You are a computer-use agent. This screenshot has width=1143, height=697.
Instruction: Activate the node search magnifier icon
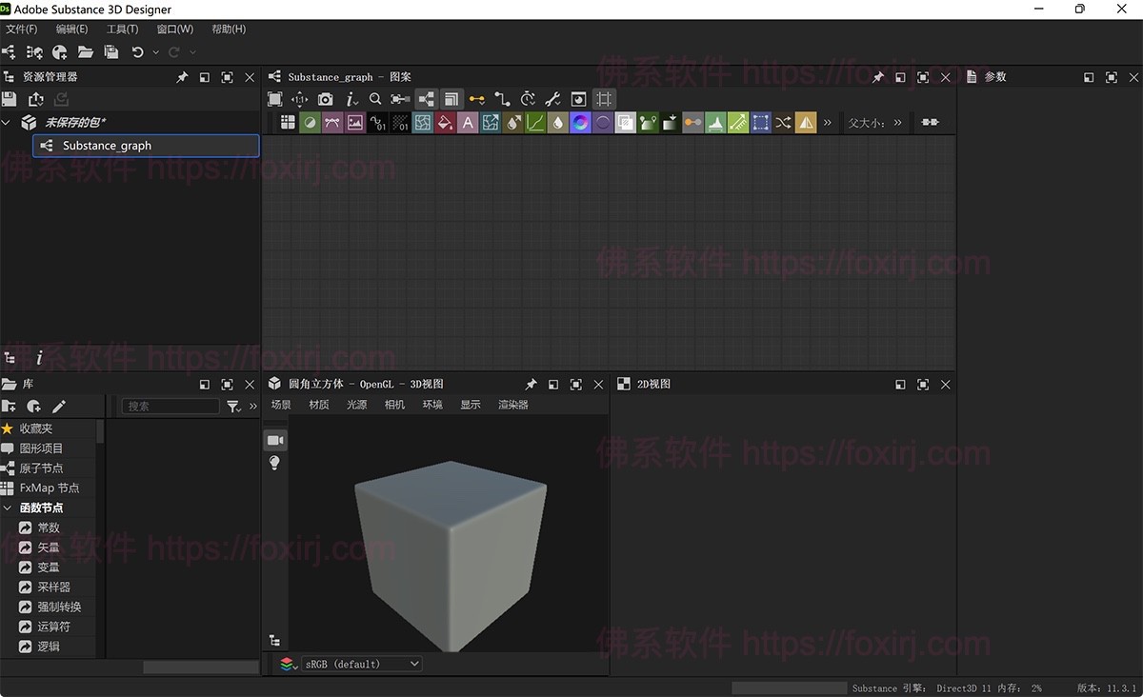tap(375, 98)
